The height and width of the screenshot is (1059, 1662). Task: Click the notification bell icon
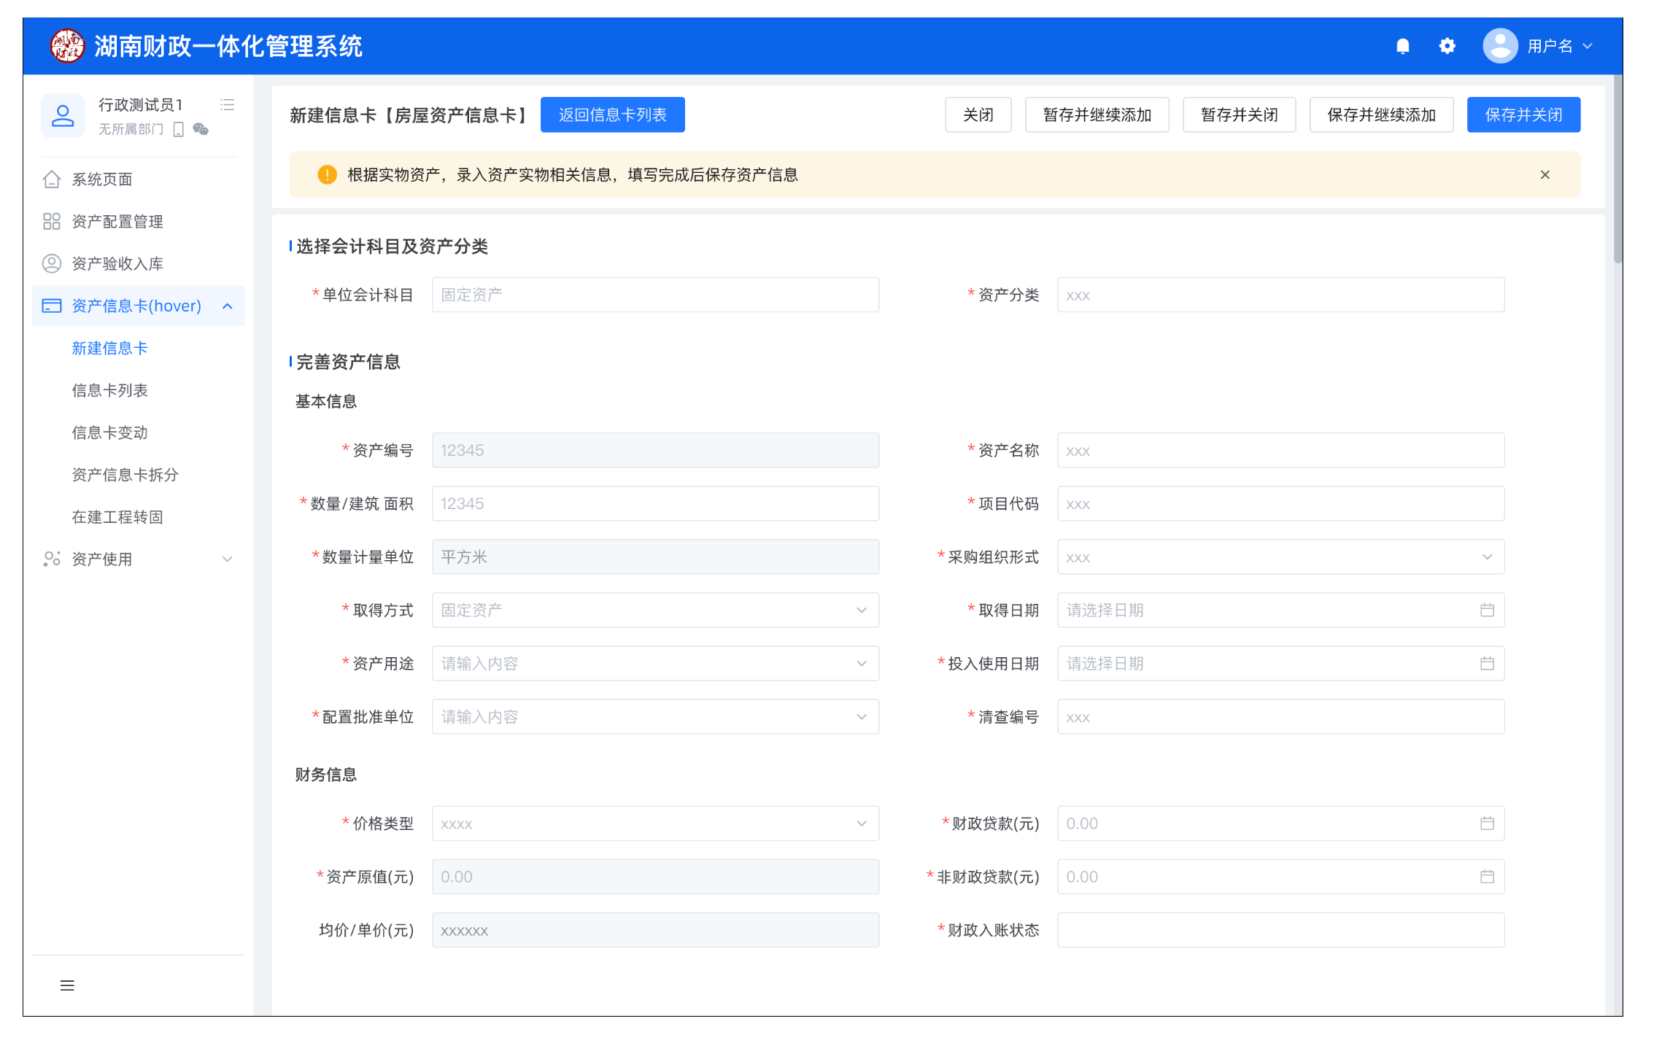click(x=1402, y=46)
